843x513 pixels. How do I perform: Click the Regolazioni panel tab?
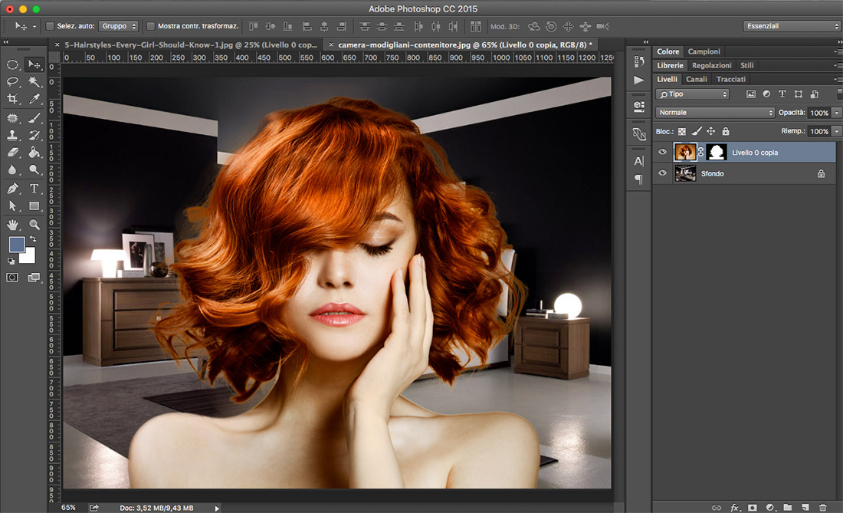tap(711, 65)
